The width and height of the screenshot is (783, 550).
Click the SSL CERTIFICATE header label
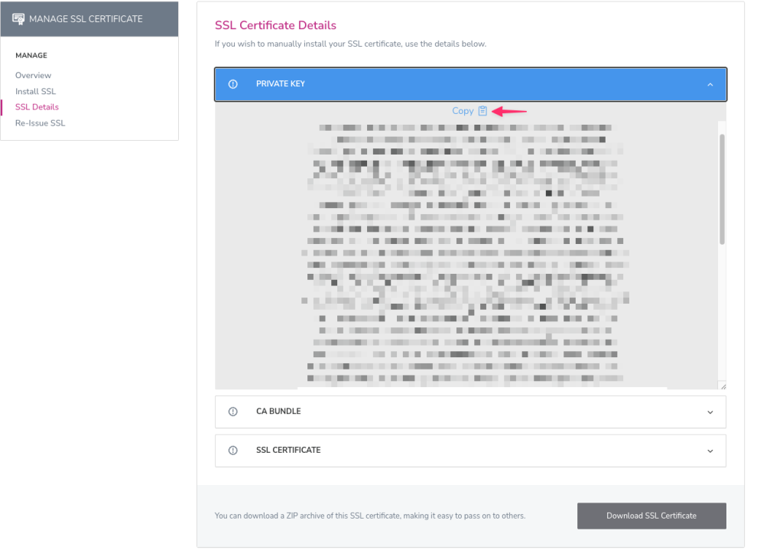(x=288, y=450)
